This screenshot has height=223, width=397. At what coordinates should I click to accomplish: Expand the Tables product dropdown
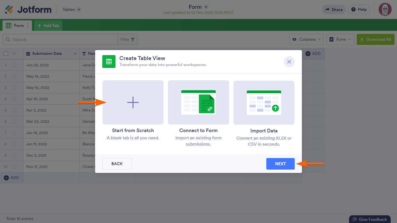pyautogui.click(x=79, y=10)
